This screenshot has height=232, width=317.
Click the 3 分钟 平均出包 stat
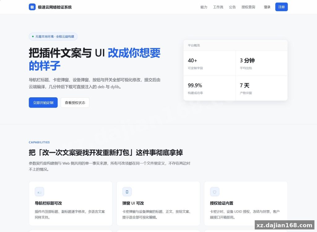[262, 63]
